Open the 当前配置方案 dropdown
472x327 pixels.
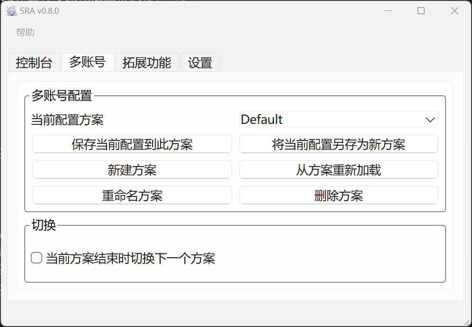pyautogui.click(x=338, y=120)
